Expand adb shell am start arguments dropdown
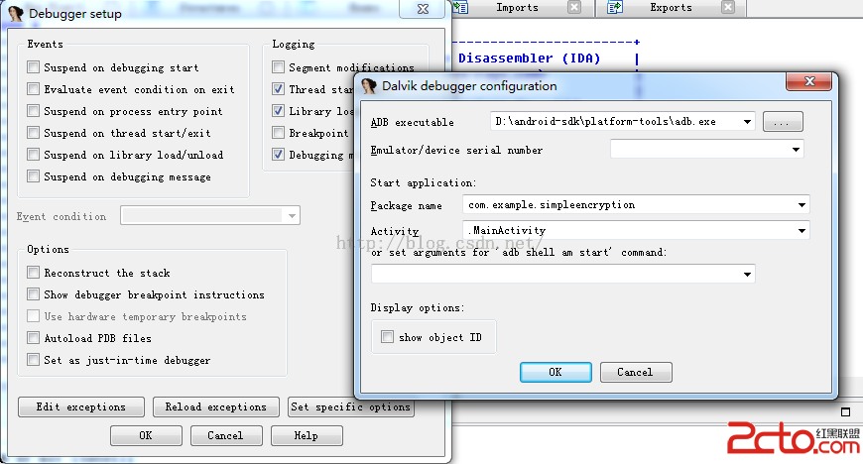Viewport: 863px width, 464px height. [x=747, y=274]
